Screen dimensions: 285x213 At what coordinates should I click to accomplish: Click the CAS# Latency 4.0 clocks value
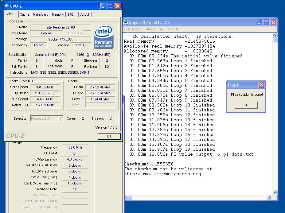pyautogui.click(x=75, y=159)
